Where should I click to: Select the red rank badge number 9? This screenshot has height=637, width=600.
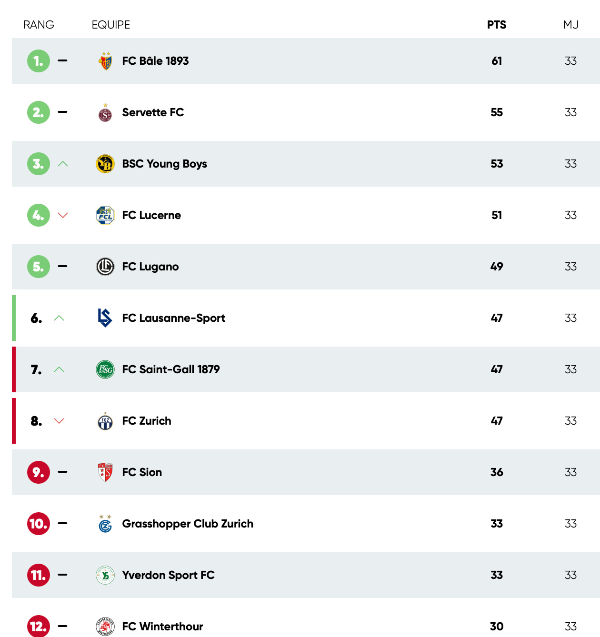click(x=39, y=472)
